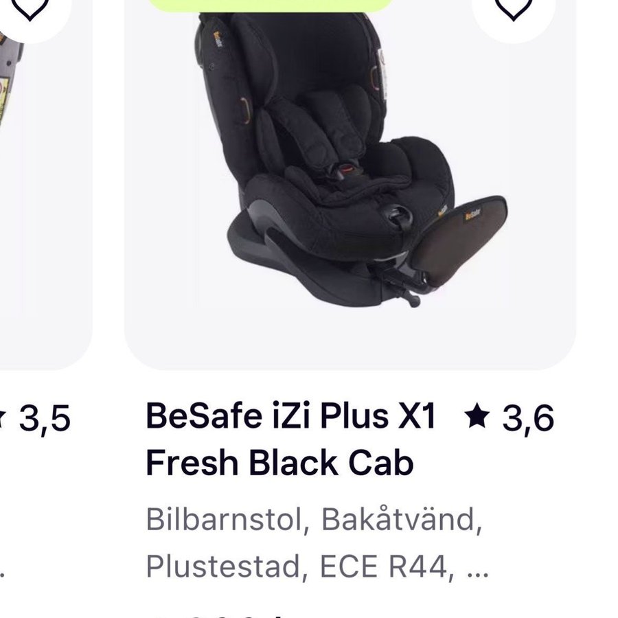This screenshot has width=618, height=618.
Task: Click the red harness buckle in the product photo
Action: click(347, 170)
